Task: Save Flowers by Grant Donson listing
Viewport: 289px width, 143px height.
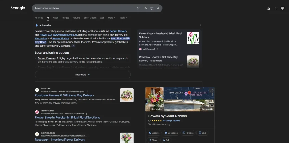Action: click(x=202, y=133)
